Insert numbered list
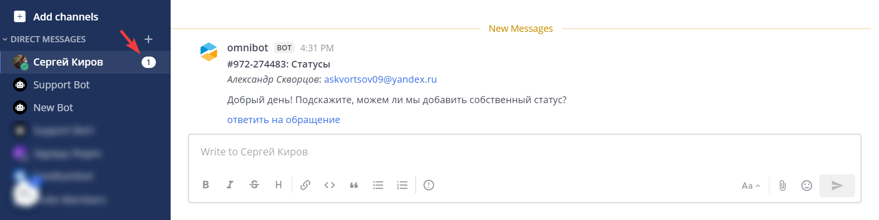 402,185
